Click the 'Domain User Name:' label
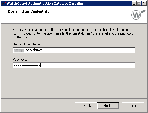148x113 pixels. click(26, 44)
